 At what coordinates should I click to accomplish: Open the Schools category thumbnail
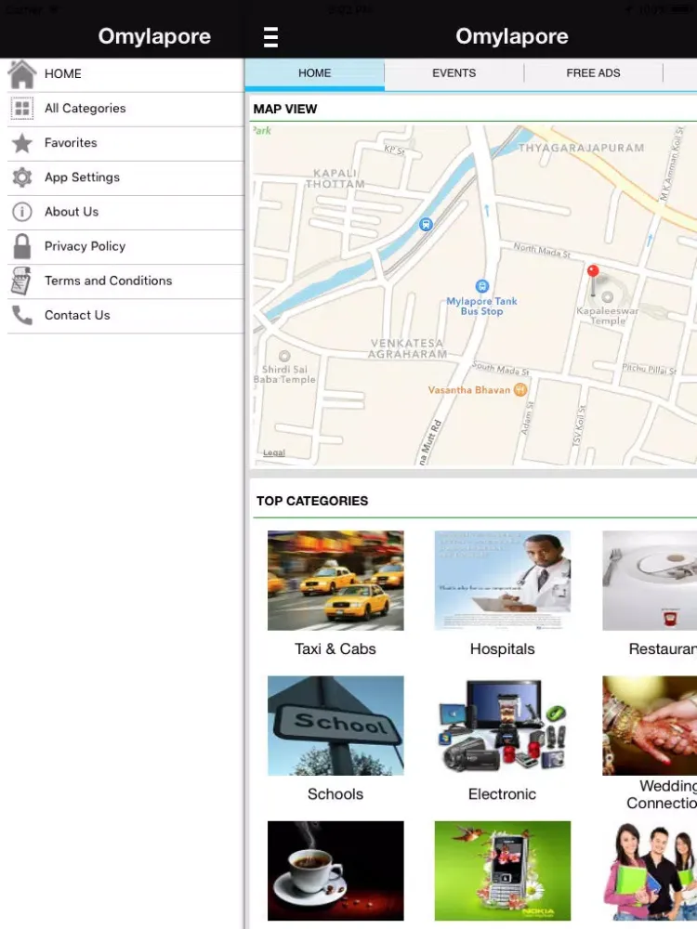pos(335,726)
